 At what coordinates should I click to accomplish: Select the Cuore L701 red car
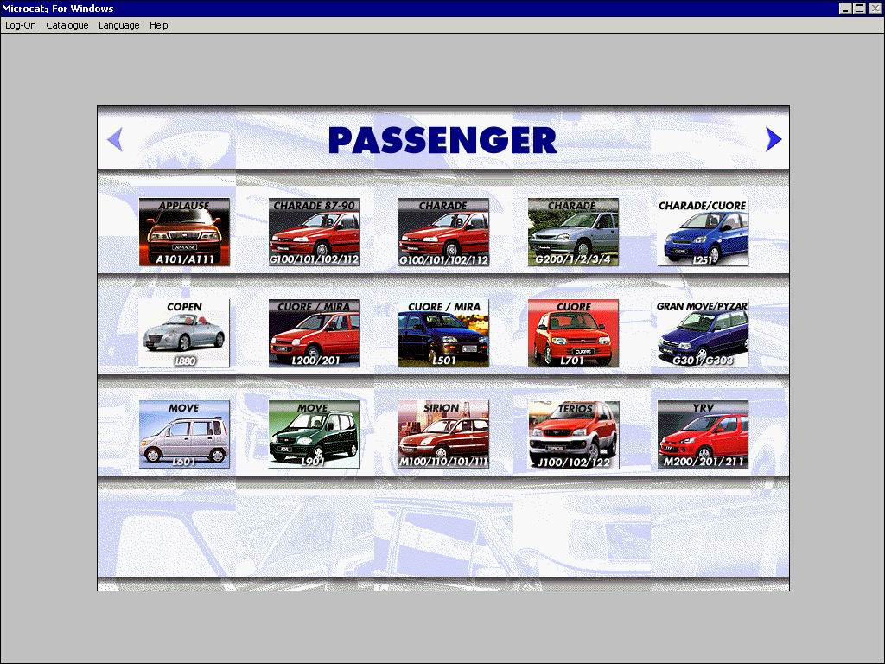click(573, 334)
